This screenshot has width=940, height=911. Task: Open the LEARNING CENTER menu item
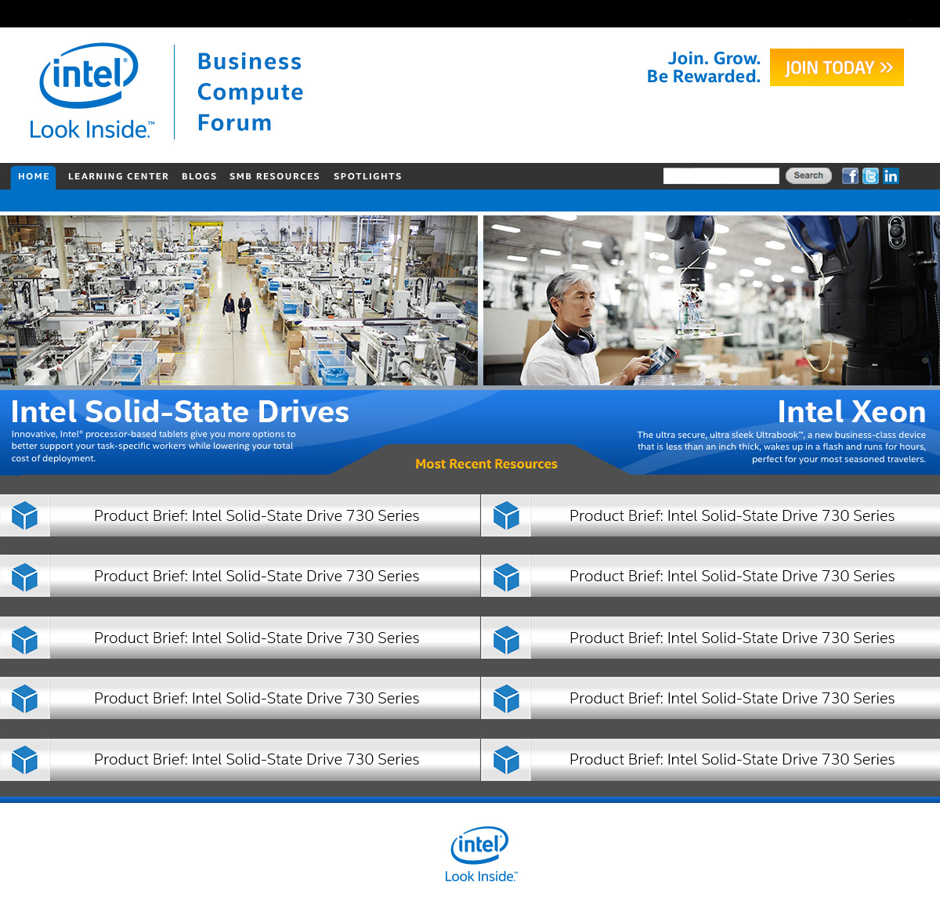point(118,176)
